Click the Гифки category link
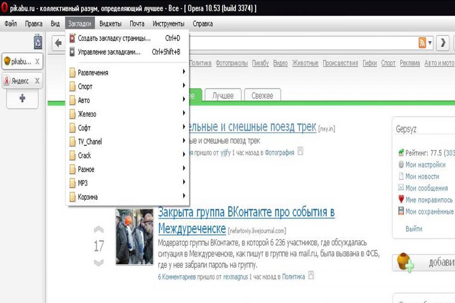 (369, 63)
